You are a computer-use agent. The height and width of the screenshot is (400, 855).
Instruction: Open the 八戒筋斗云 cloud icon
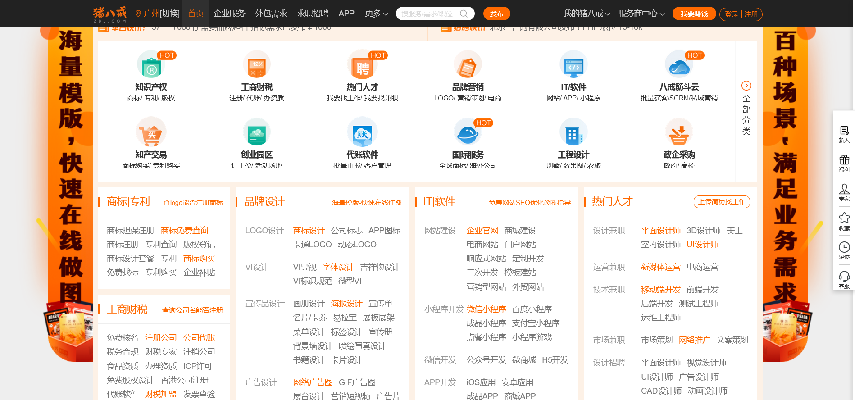tap(679, 65)
